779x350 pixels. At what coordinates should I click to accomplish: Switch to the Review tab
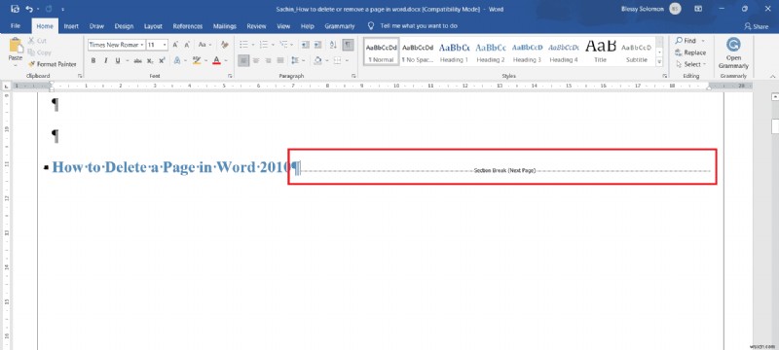pyautogui.click(x=256, y=26)
